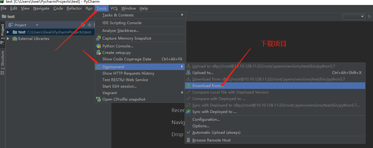Screen dimensions: 373x148
Task: Expand the test project tree node
Action: (x=8, y=32)
